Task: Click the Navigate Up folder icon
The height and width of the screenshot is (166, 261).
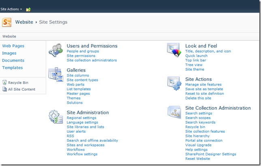Action: (28, 9)
